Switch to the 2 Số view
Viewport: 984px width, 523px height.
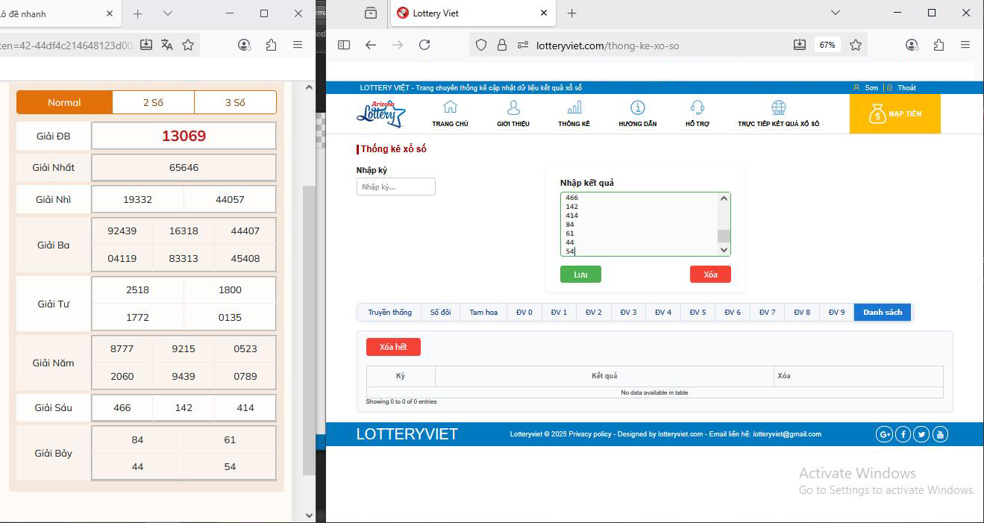click(x=153, y=102)
